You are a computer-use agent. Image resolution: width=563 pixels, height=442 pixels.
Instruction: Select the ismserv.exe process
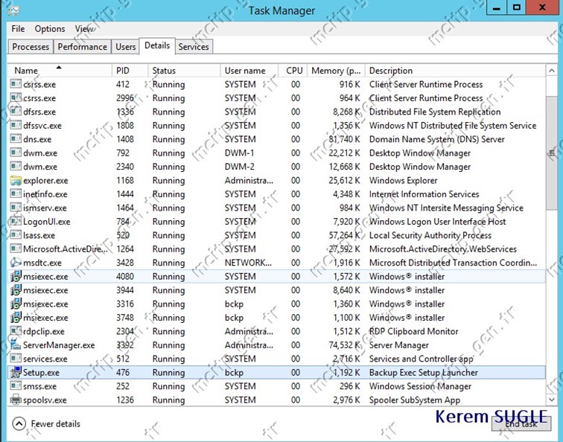click(x=276, y=208)
